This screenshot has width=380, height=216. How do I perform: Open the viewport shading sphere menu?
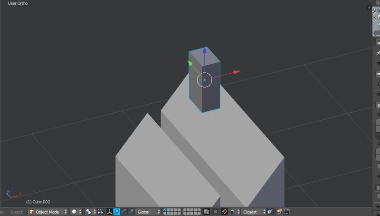76,212
